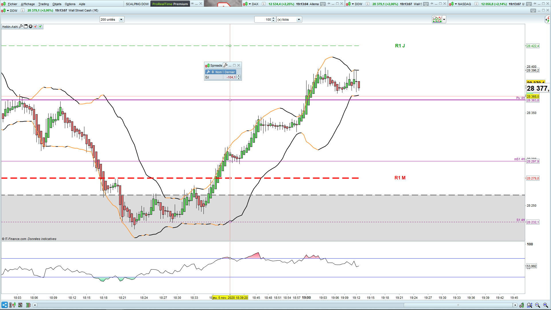Viewport: 551px width, 310px height.
Task: Open the order book bars icon
Action: coord(28,305)
